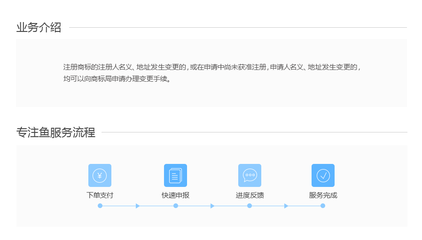The height and width of the screenshot is (240, 422).
Task: Click the timeline dot under 下单支付
Action: (x=100, y=206)
